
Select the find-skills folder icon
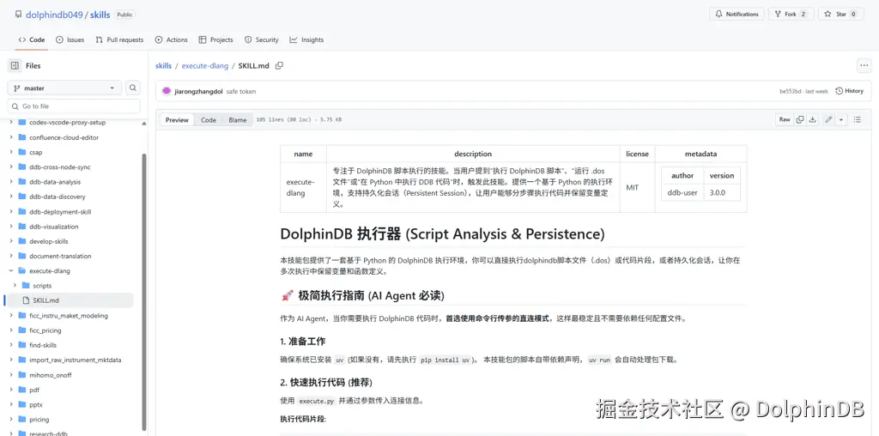point(22,345)
